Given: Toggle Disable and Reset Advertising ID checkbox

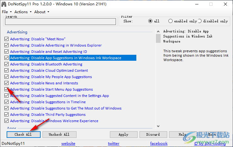Looking at the screenshot, I should coord(6,52).
